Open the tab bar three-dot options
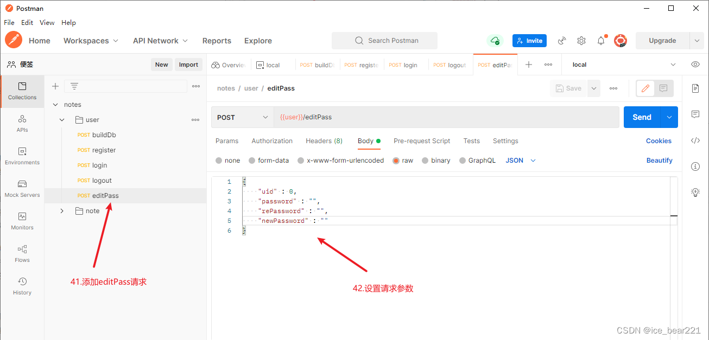This screenshot has height=340, width=709. [548, 65]
